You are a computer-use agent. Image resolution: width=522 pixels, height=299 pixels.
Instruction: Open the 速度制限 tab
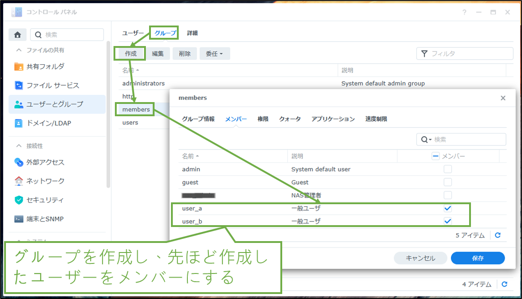(376, 119)
